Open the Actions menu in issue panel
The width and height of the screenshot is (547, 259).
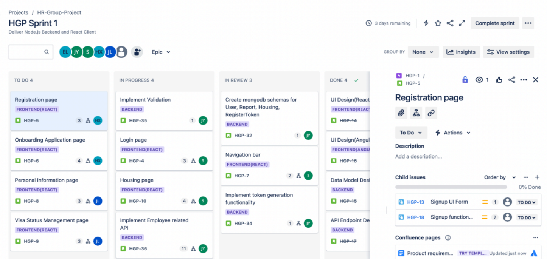(x=453, y=133)
